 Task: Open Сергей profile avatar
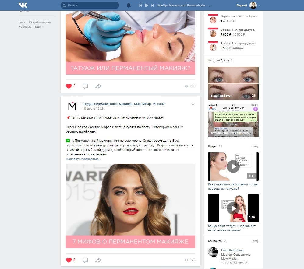(x=253, y=5)
